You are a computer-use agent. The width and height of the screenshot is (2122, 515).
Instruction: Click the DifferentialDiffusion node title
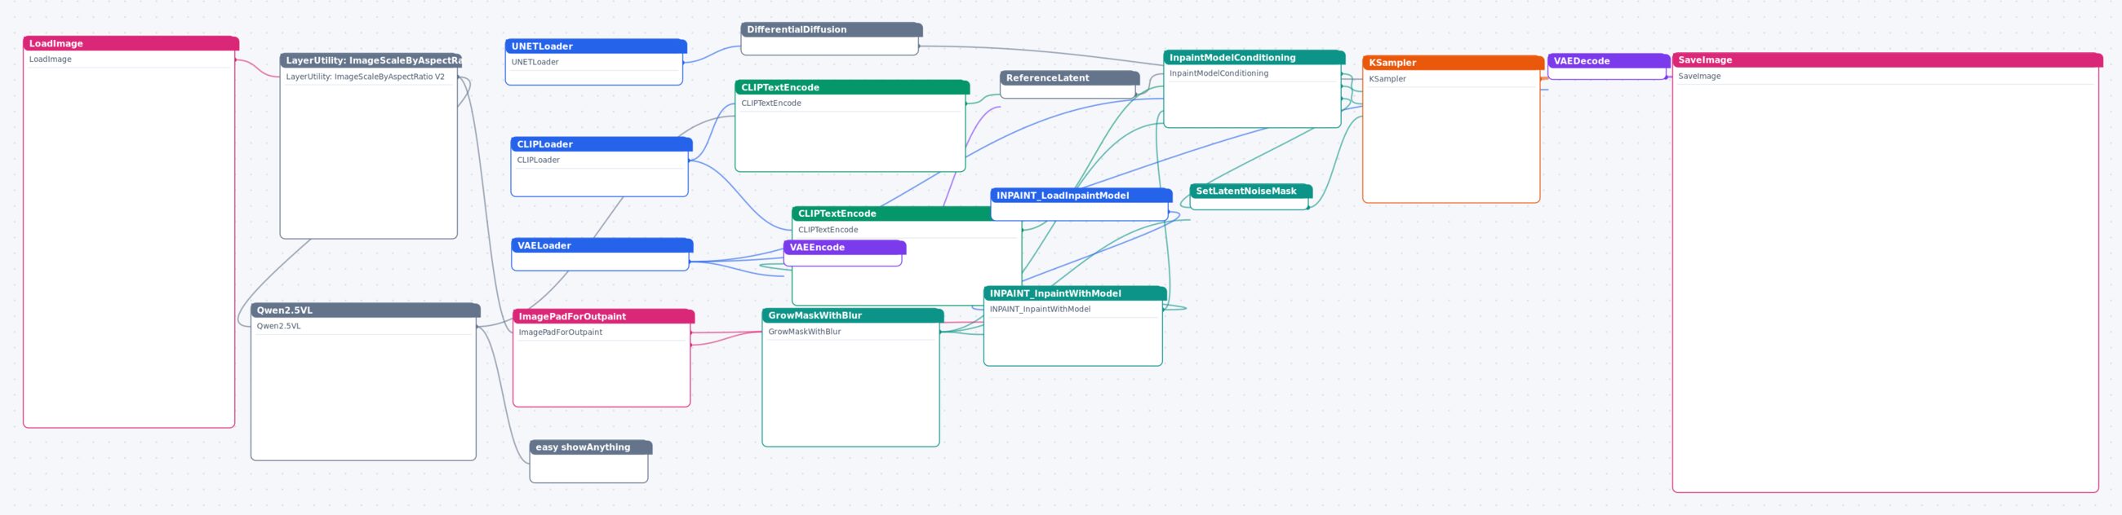click(x=831, y=29)
